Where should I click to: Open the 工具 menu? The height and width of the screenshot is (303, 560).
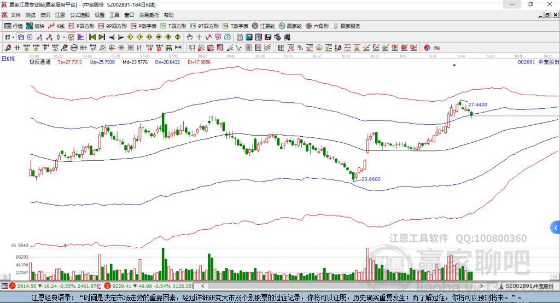point(114,15)
